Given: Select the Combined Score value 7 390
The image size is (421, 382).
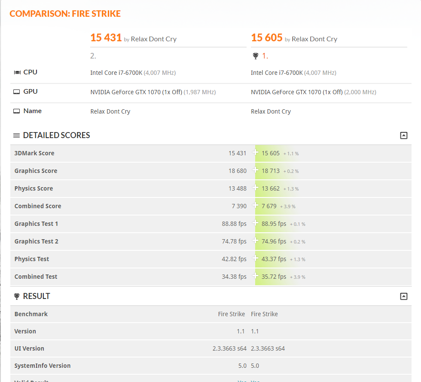Looking at the screenshot, I should click(239, 206).
